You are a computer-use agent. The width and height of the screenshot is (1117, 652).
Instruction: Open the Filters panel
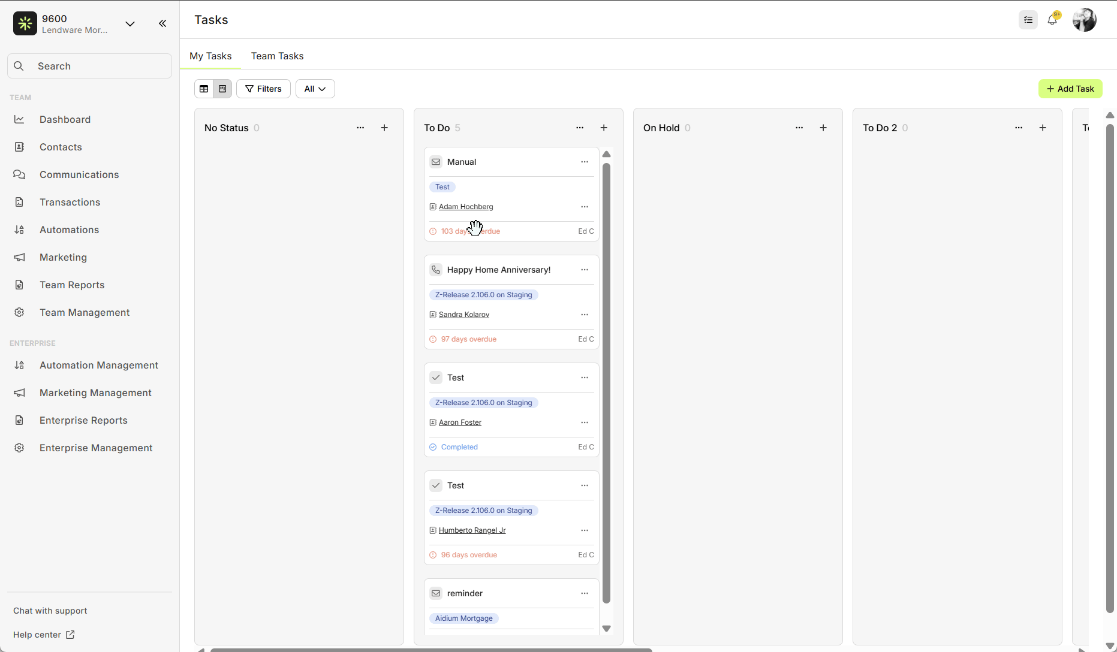[x=263, y=89]
